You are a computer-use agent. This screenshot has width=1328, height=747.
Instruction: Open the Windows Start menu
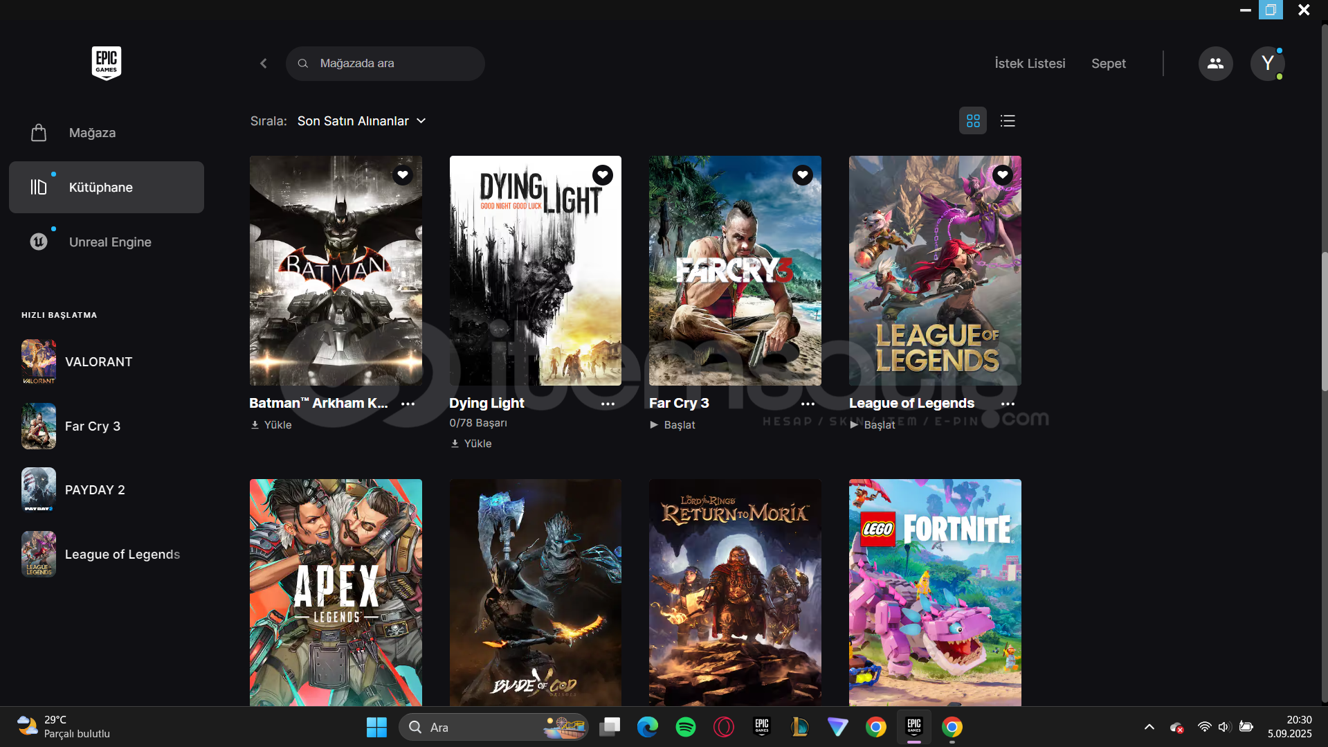tap(376, 727)
